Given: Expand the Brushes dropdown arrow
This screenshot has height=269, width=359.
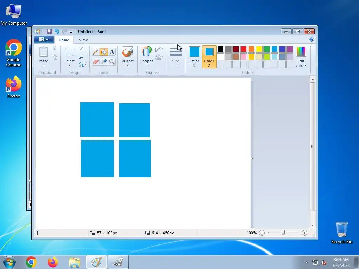Looking at the screenshot, I should tap(127, 65).
